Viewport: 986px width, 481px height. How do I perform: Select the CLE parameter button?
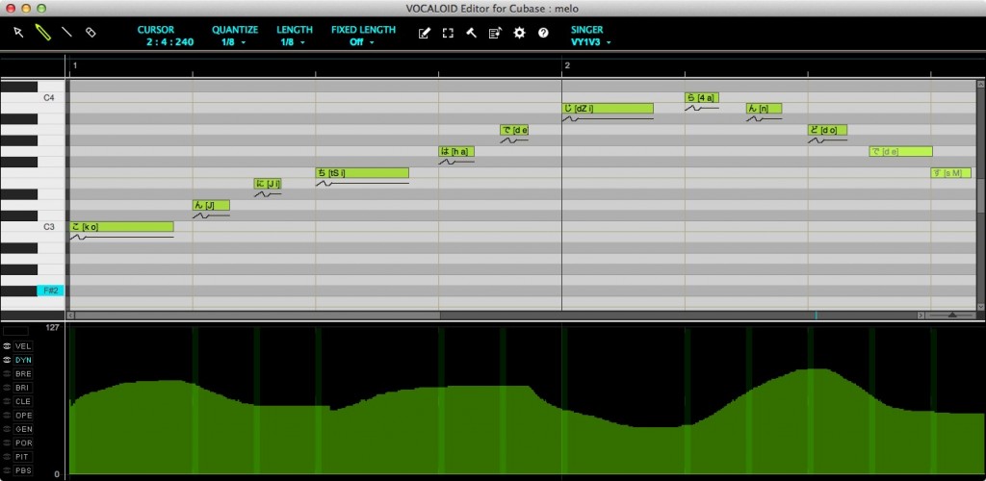coord(23,401)
